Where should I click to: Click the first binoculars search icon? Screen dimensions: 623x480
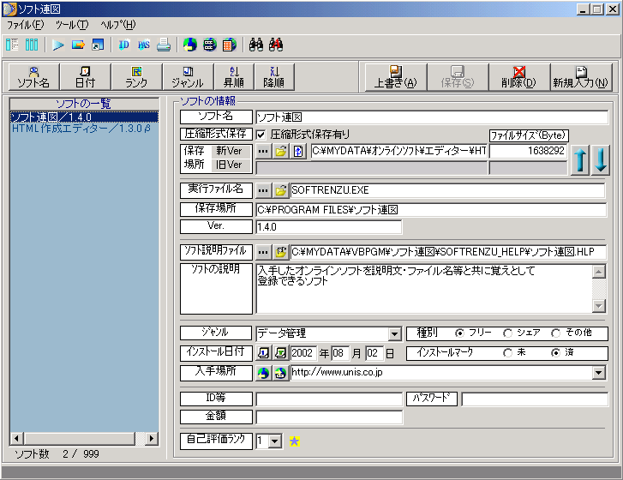255,45
